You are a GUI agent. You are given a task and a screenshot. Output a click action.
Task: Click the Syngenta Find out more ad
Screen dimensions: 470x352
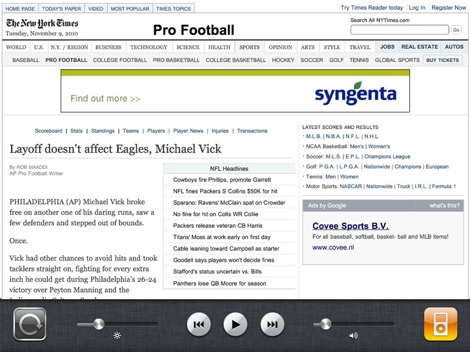pyautogui.click(x=235, y=91)
